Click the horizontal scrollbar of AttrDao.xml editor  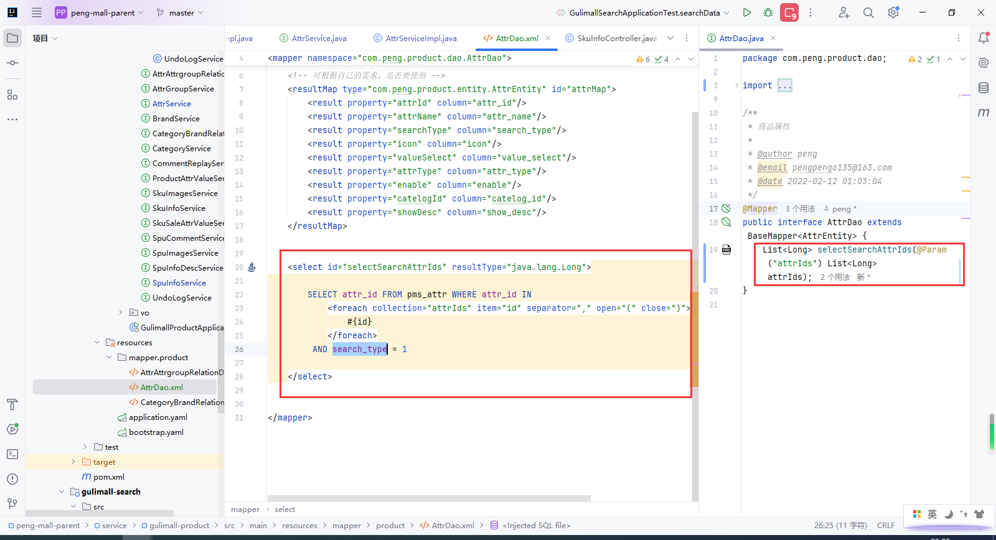(429, 498)
